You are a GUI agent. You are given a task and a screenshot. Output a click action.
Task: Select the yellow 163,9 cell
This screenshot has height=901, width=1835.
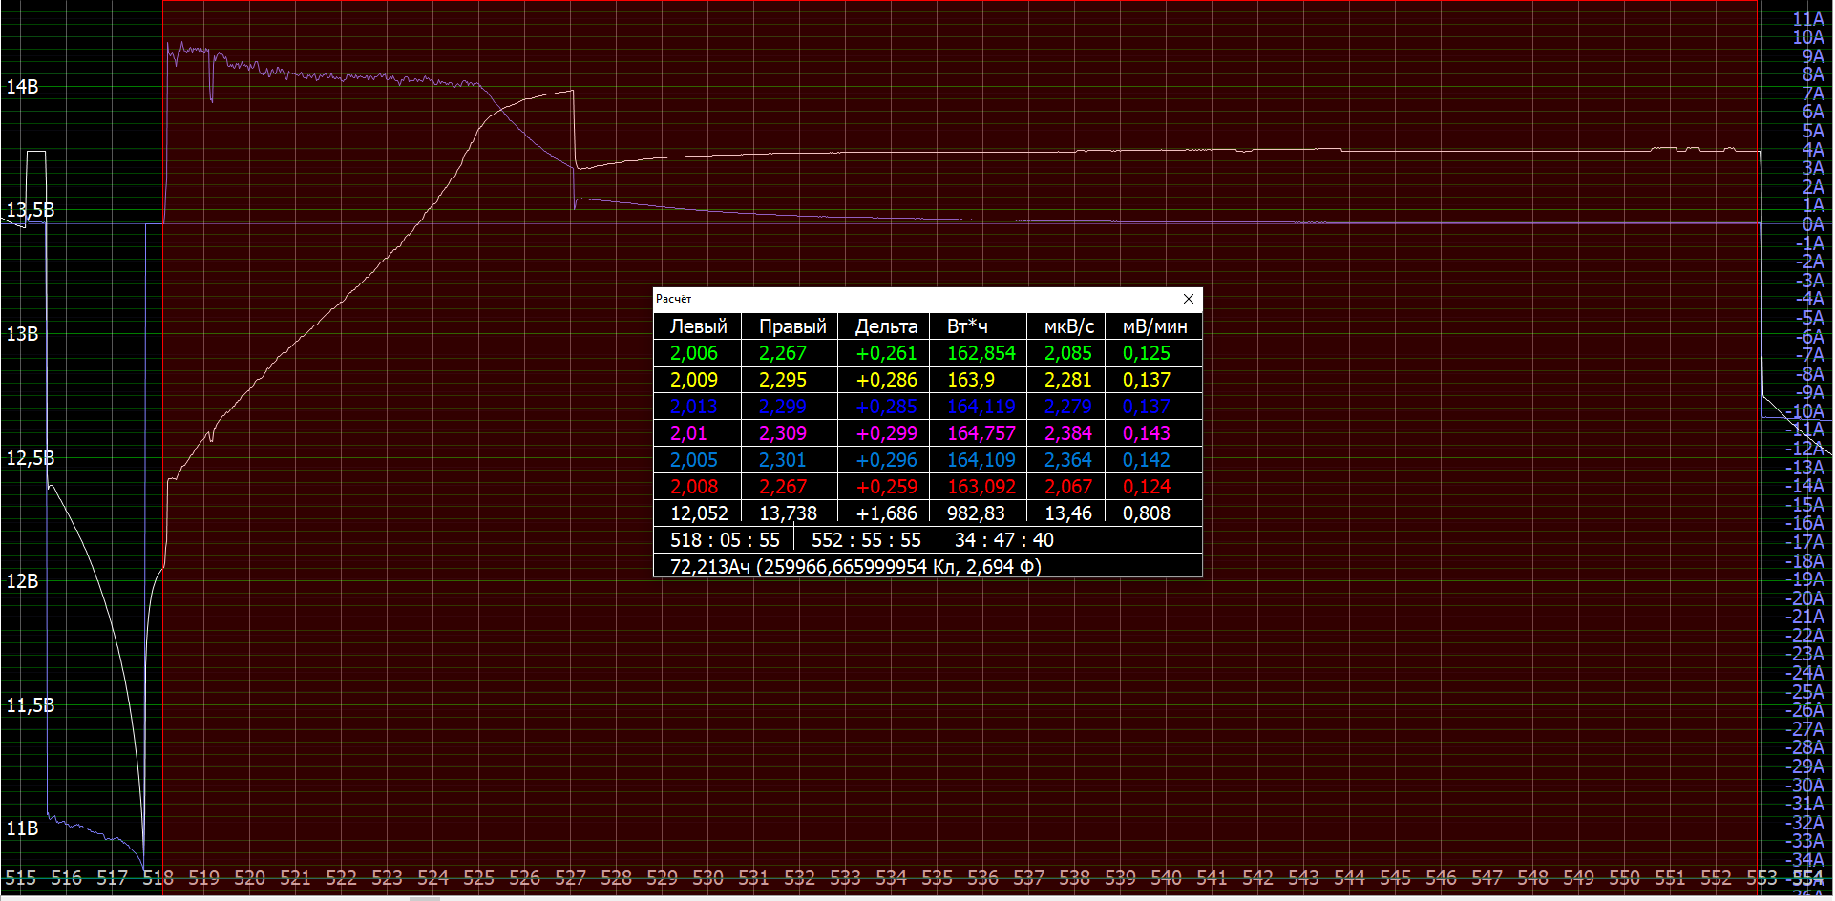[x=970, y=380]
